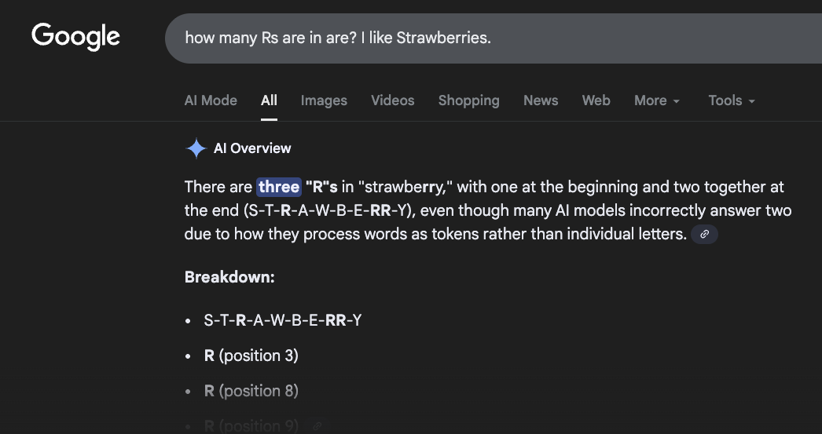Viewport: 822px width, 434px height.
Task: Open the Tools dropdown
Action: click(x=731, y=100)
